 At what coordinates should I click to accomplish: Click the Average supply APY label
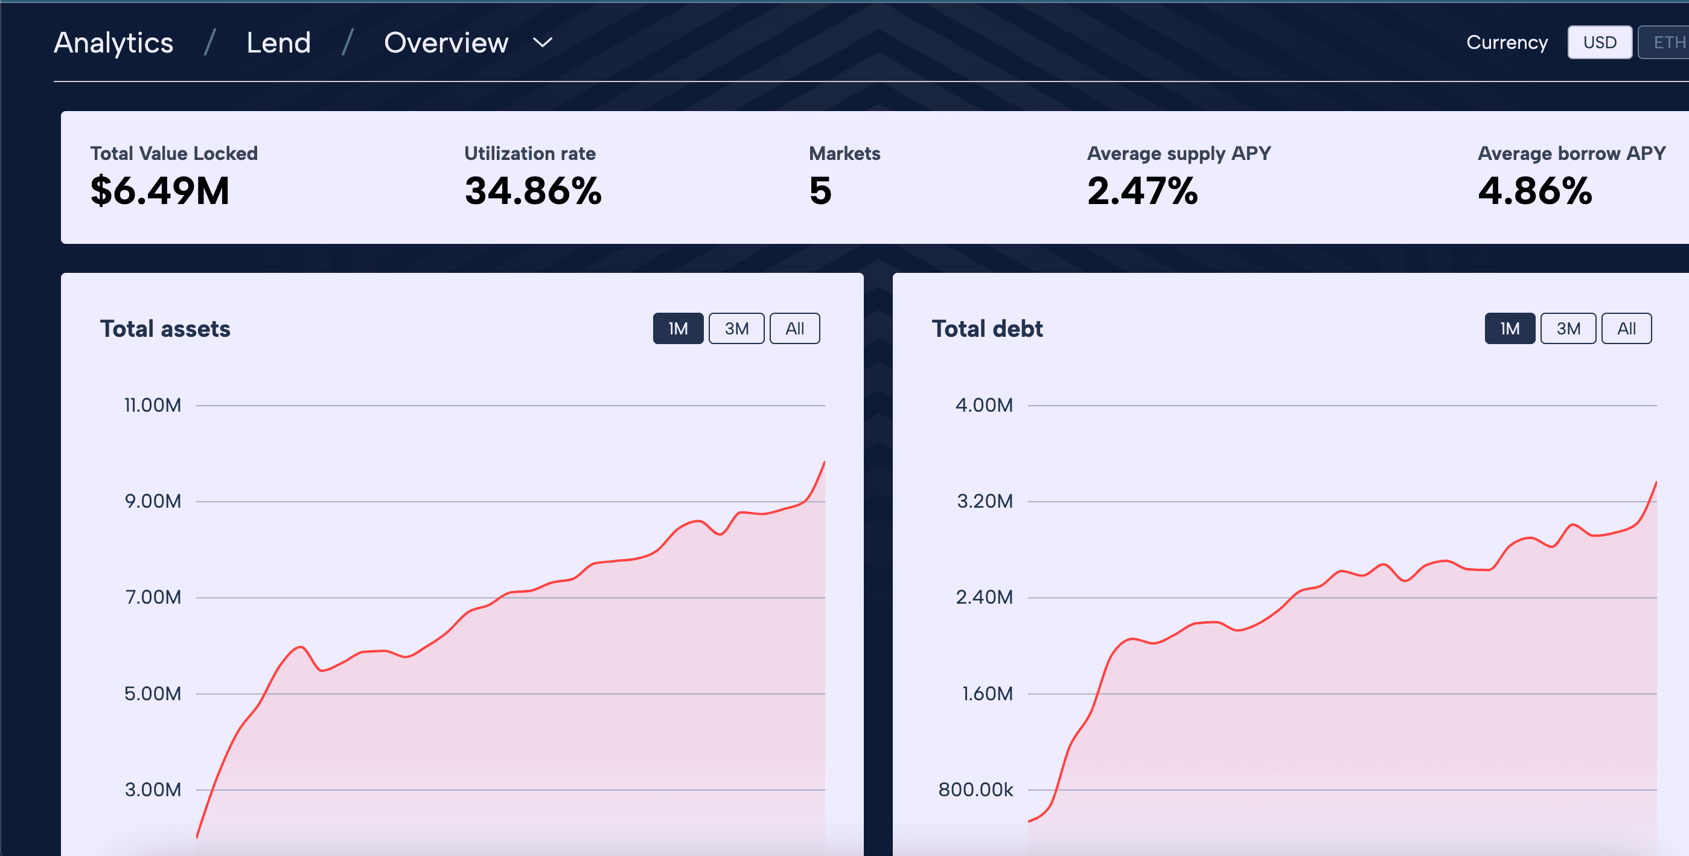pyautogui.click(x=1179, y=153)
